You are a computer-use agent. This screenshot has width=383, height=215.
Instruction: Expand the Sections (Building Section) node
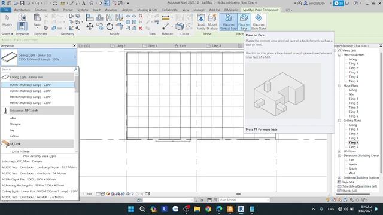tap(339, 178)
